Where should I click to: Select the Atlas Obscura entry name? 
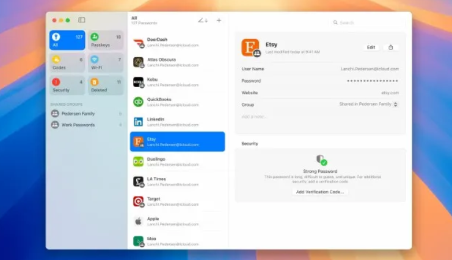point(161,60)
